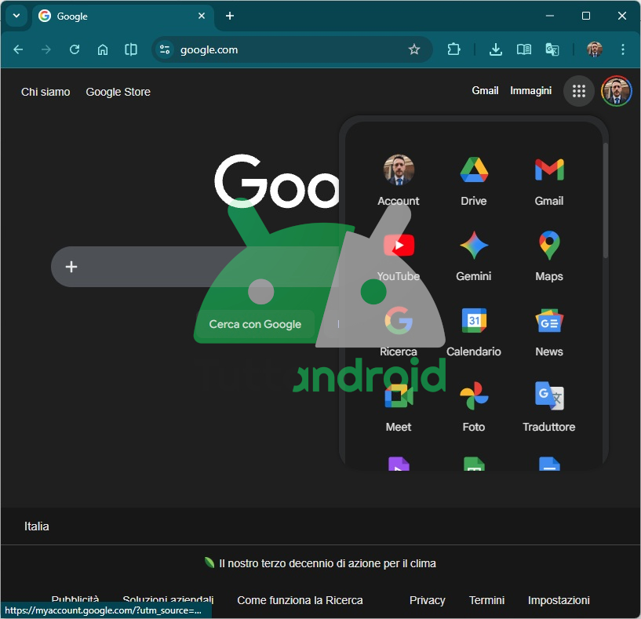Open the translate toolbar icon
The image size is (641, 619).
coord(552,49)
